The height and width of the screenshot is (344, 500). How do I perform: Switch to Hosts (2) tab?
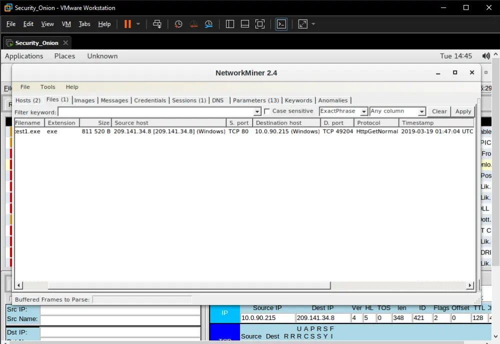28,100
